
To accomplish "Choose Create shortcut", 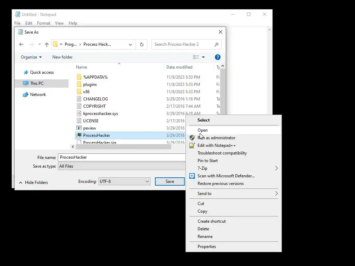I will coord(234,221).
